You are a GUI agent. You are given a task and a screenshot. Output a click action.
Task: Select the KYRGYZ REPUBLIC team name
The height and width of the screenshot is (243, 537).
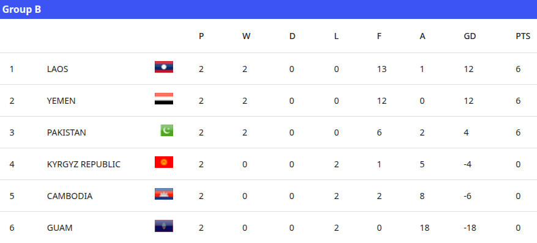point(84,164)
